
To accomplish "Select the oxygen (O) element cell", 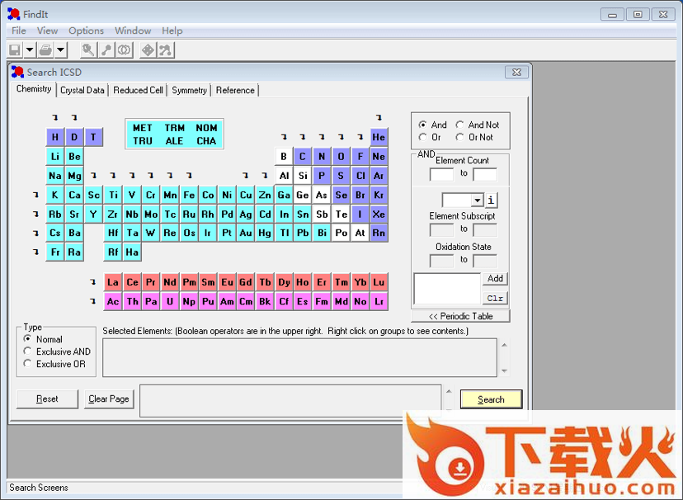I will tap(341, 157).
